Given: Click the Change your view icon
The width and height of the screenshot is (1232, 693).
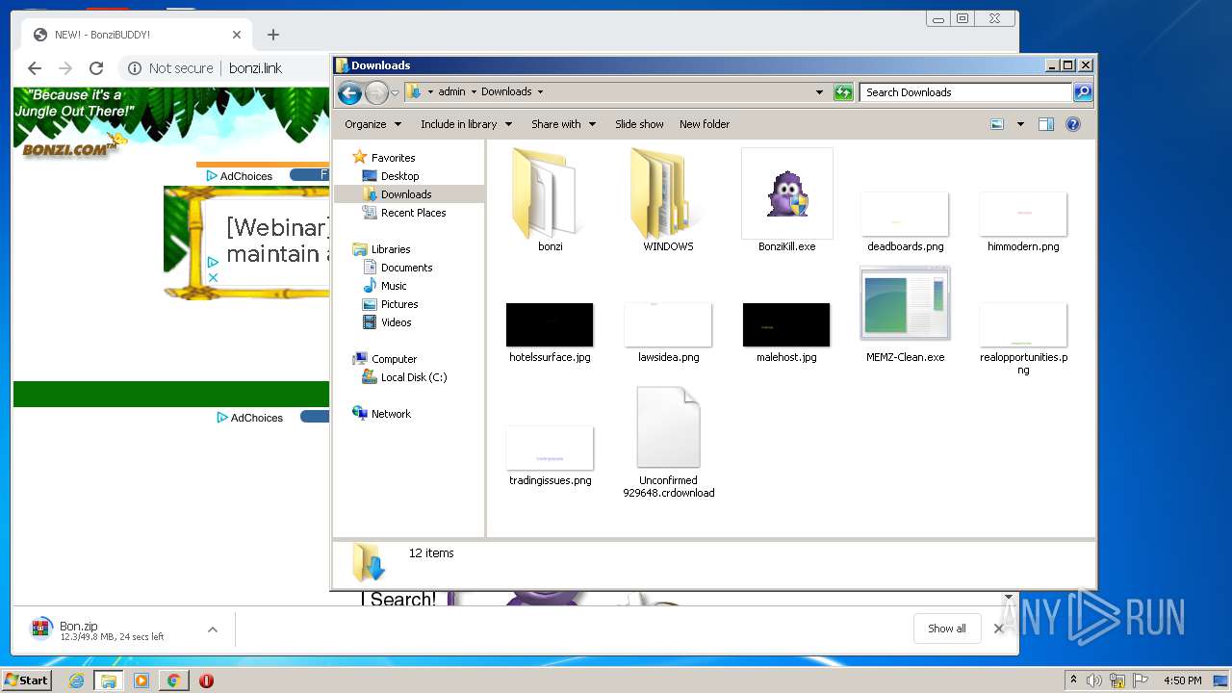Looking at the screenshot, I should 997,124.
